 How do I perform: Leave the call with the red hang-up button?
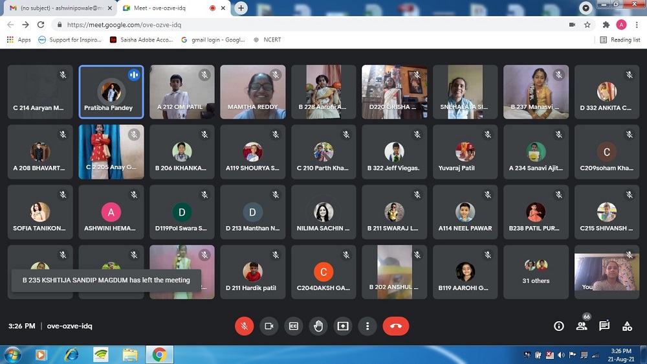[x=395, y=326]
